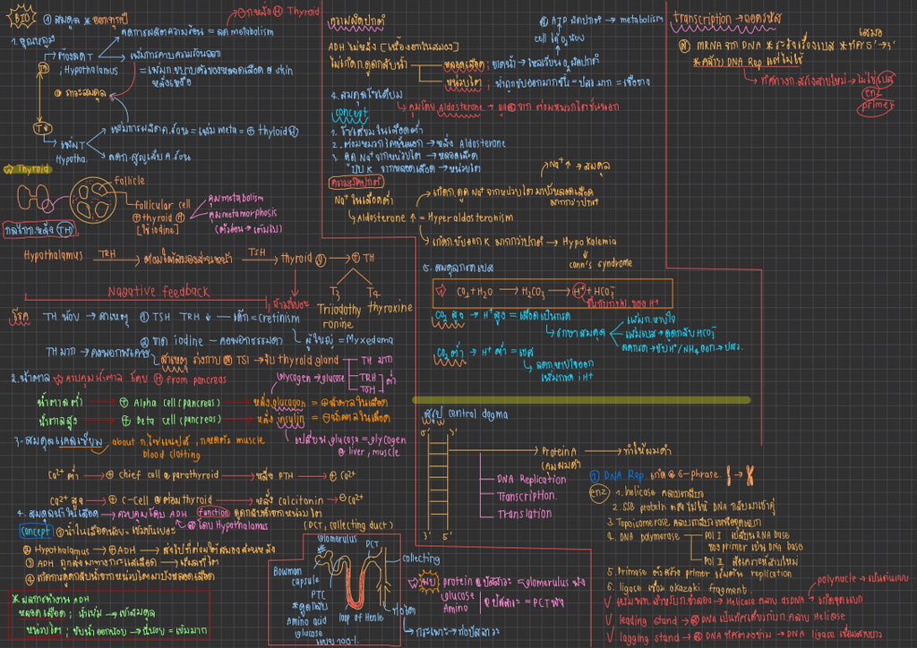Click '(DCT, collecting duct)' text

coord(348,524)
